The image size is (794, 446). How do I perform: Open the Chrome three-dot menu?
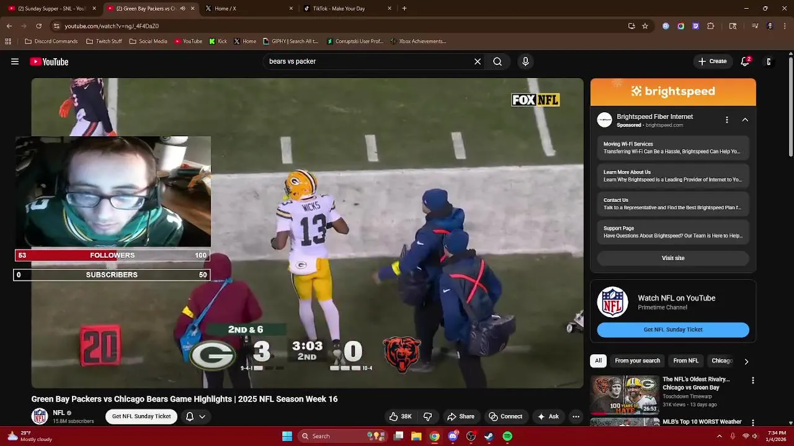(785, 26)
